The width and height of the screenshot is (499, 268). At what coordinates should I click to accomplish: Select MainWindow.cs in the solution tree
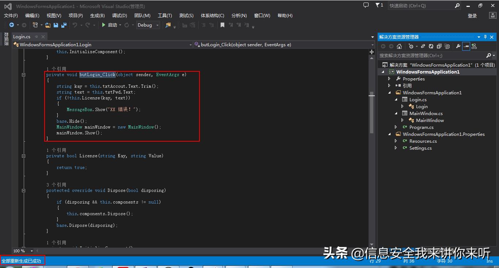(x=426, y=113)
